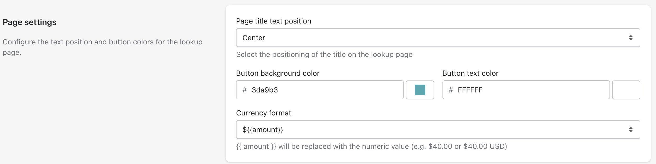Click the # prefix before 3da9b3
656x164 pixels.
244,90
